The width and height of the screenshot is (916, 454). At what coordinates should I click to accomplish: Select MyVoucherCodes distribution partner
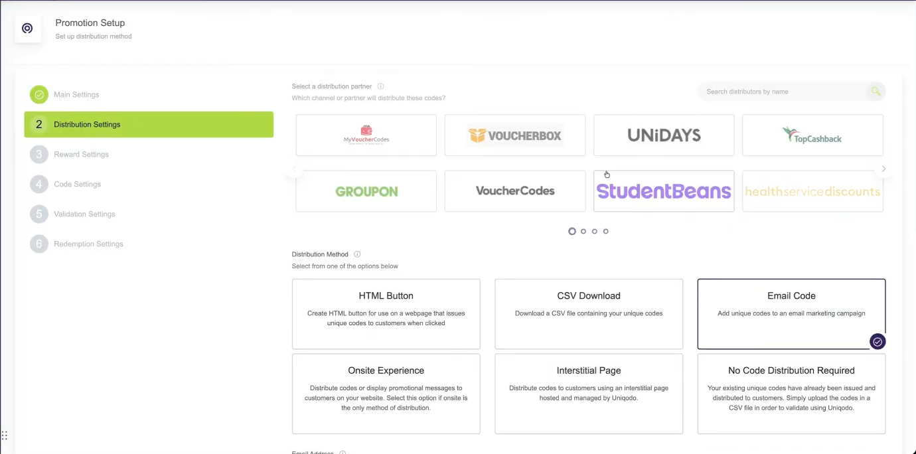click(x=366, y=135)
